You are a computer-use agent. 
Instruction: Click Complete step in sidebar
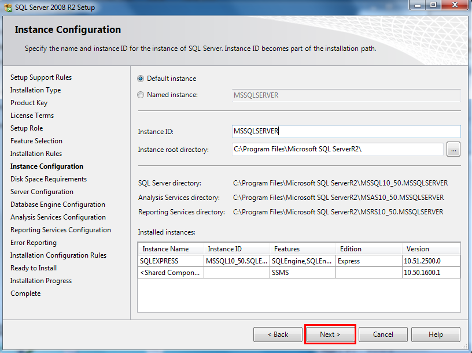point(25,293)
